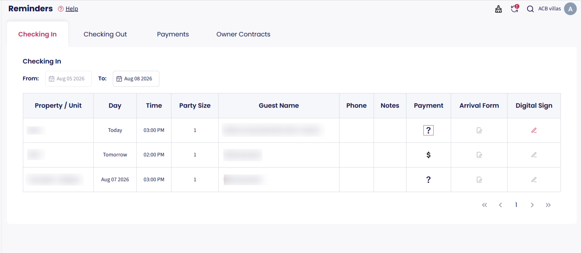Image resolution: width=581 pixels, height=253 pixels.
Task: Click the boxed question-mark payment icon for Today
Action: coord(428,130)
